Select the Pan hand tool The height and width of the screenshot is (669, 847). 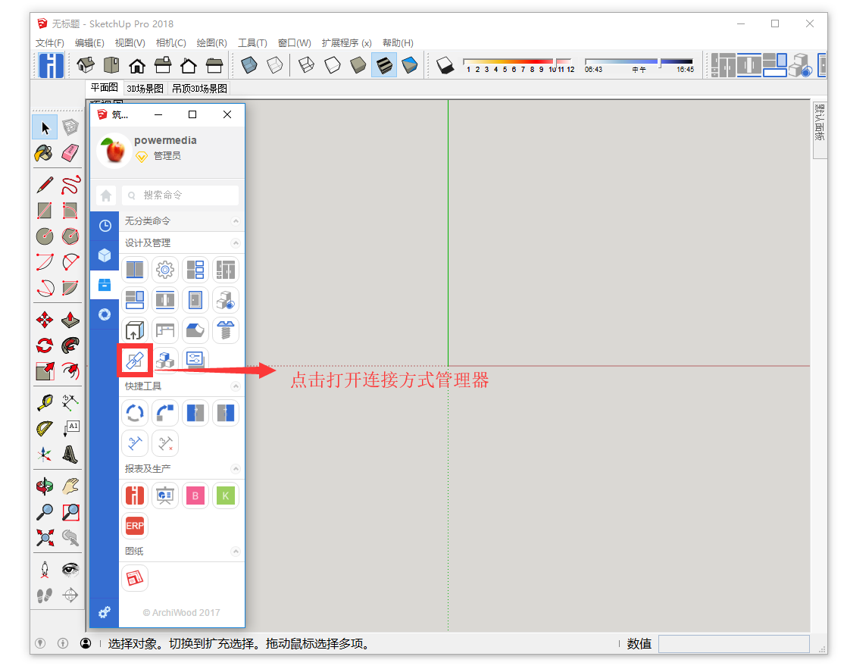pos(70,486)
